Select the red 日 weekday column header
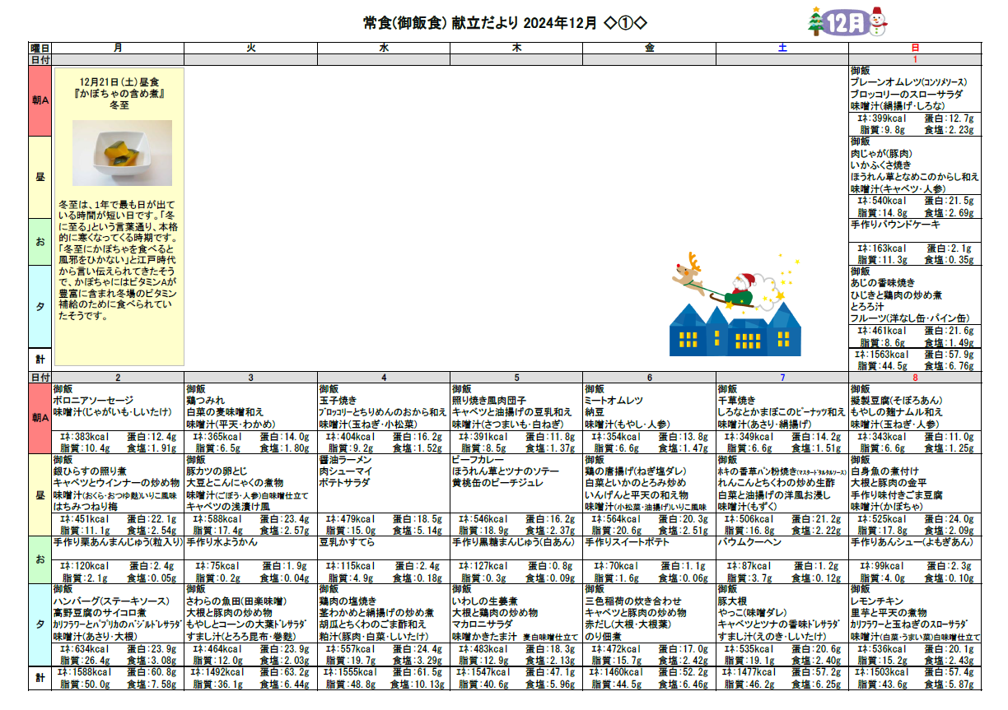This screenshot has width=1008, height=710. coord(915,49)
